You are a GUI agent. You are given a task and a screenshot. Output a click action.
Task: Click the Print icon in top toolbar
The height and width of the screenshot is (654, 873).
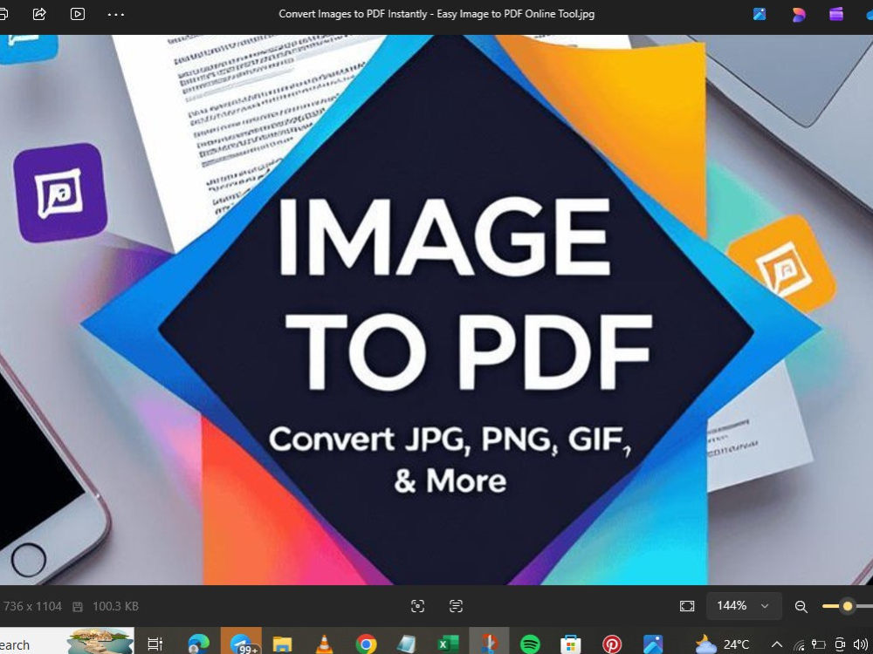(3, 14)
